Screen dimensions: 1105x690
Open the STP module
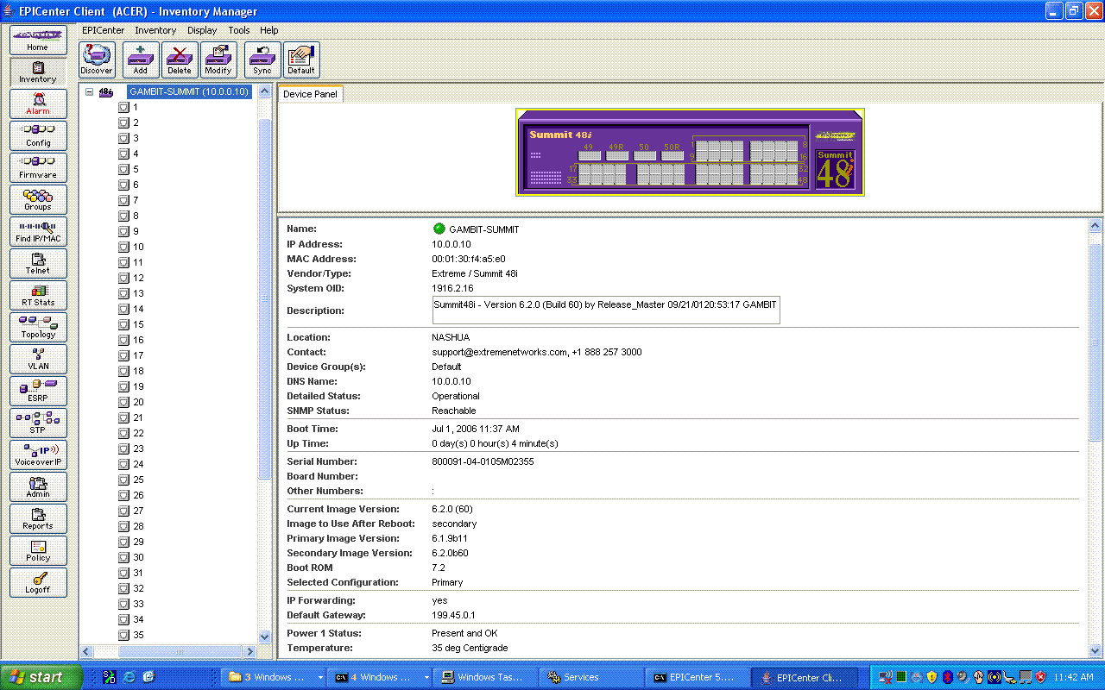pyautogui.click(x=38, y=423)
